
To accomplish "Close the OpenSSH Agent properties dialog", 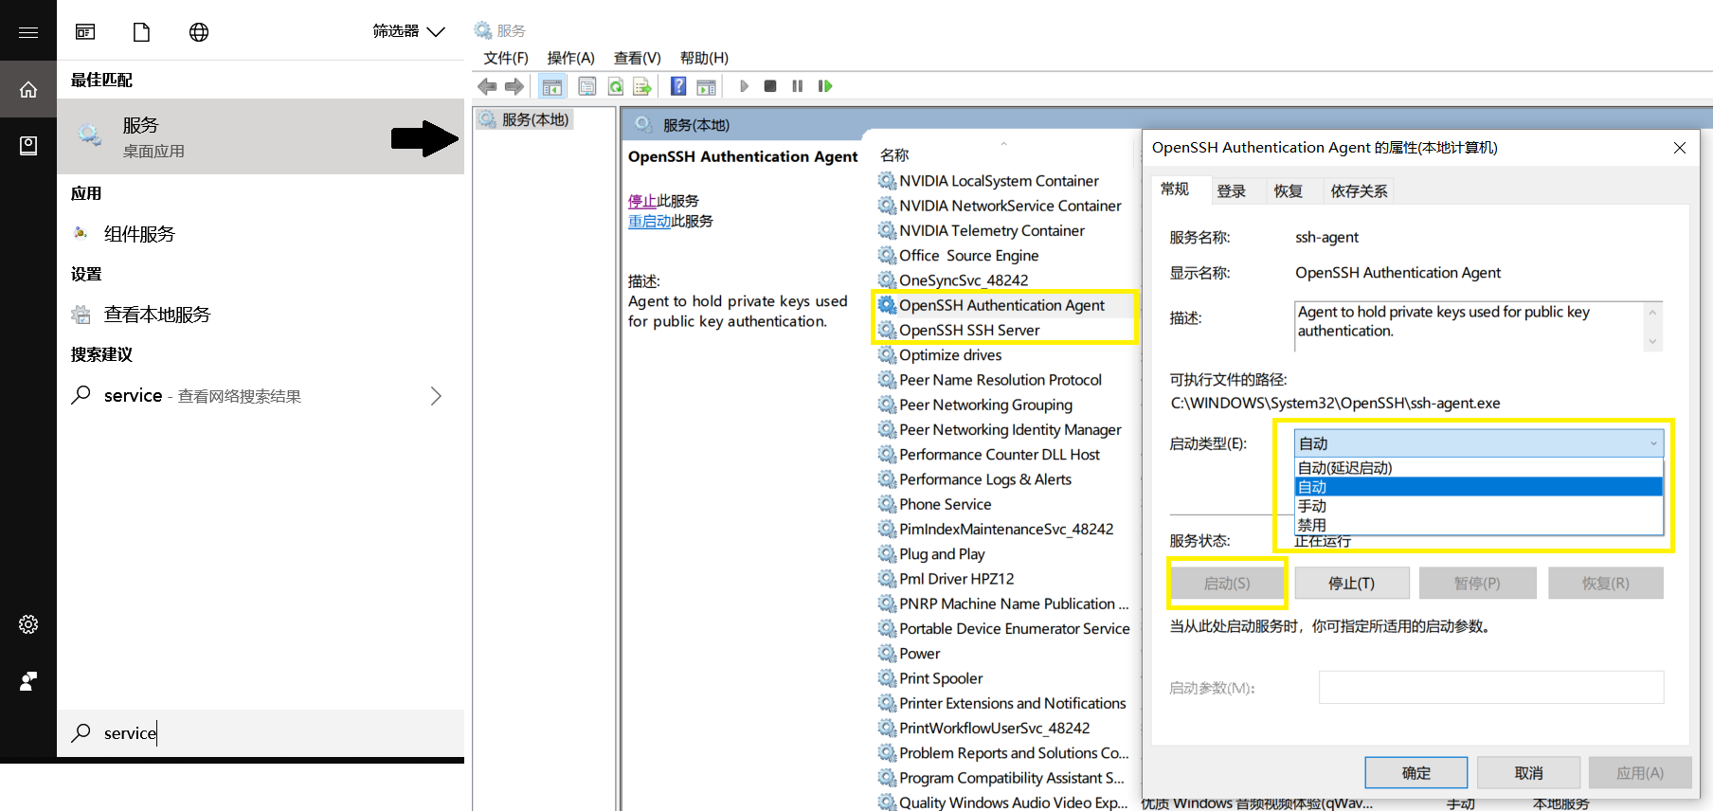I will (x=1680, y=148).
